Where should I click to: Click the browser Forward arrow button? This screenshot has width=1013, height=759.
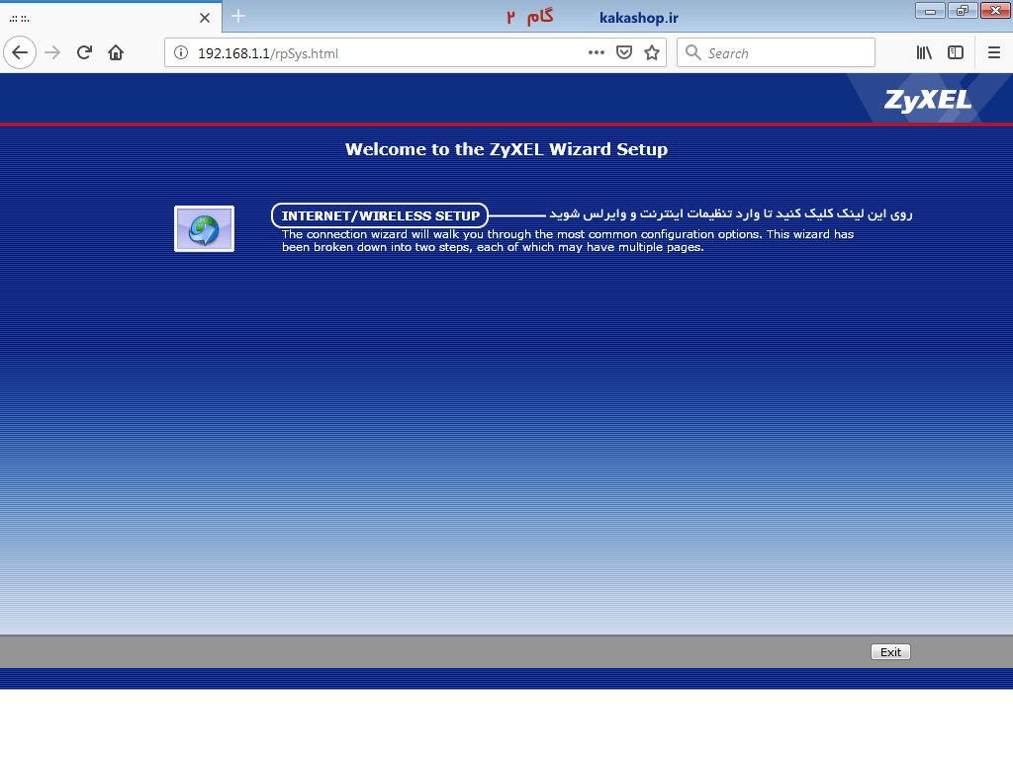coord(52,53)
